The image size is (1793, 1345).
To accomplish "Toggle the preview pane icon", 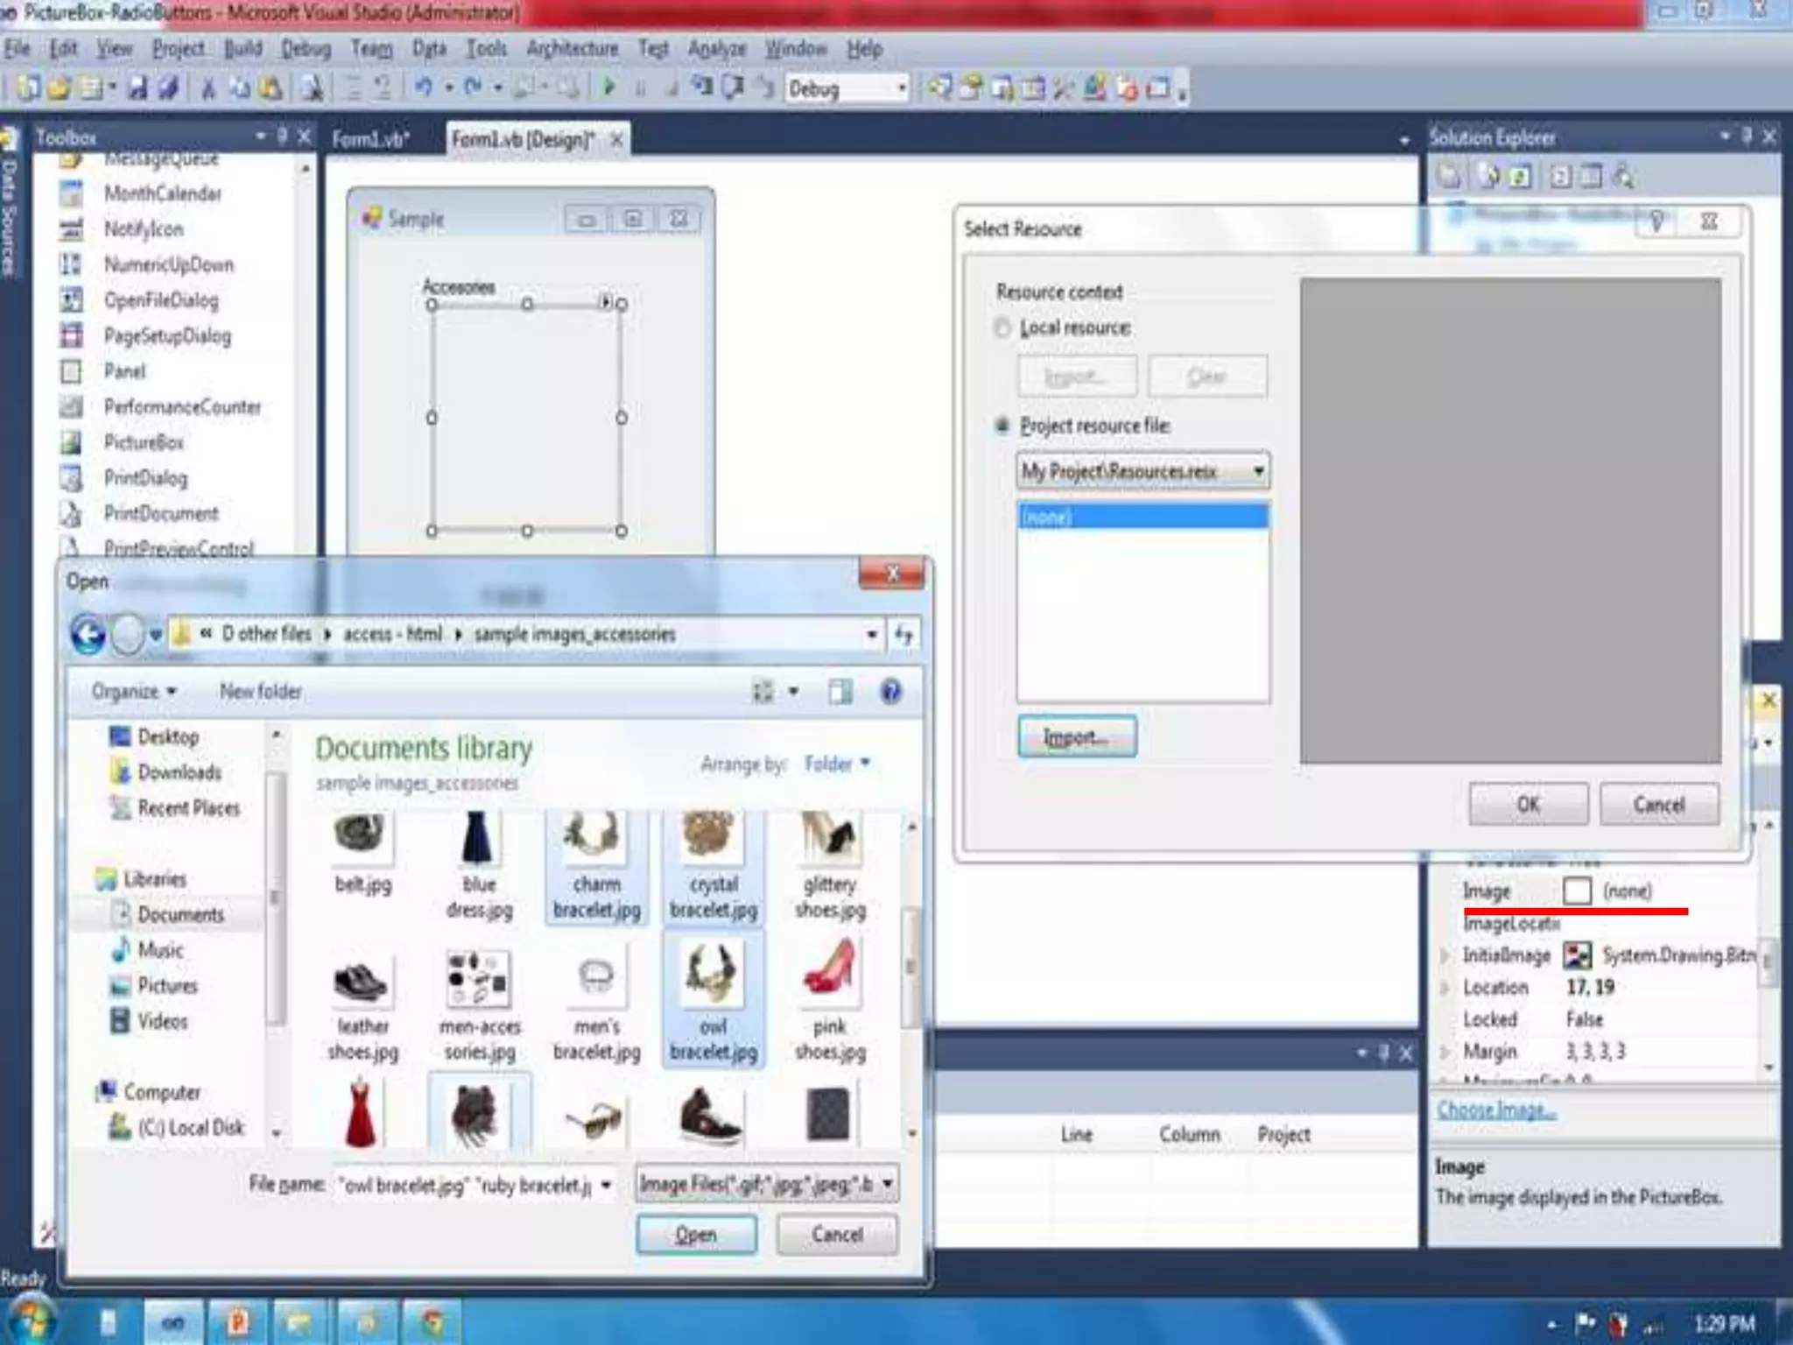I will (840, 692).
